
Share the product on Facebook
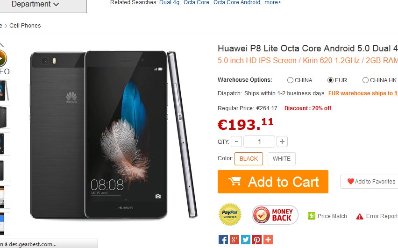tap(223, 240)
